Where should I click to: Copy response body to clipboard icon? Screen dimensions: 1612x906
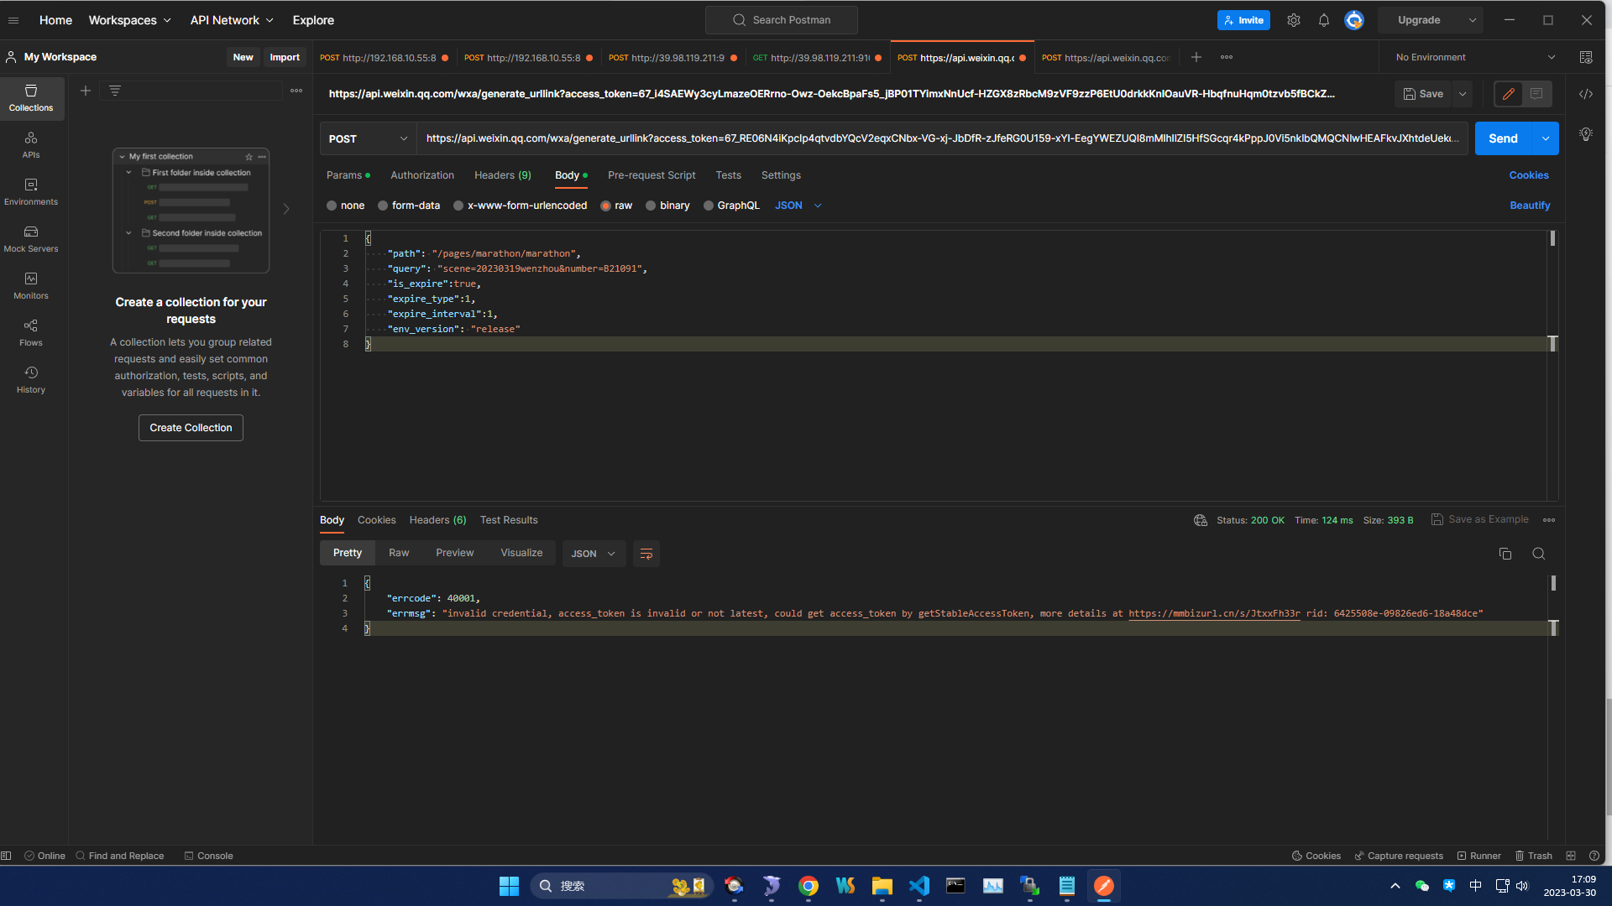(1505, 554)
